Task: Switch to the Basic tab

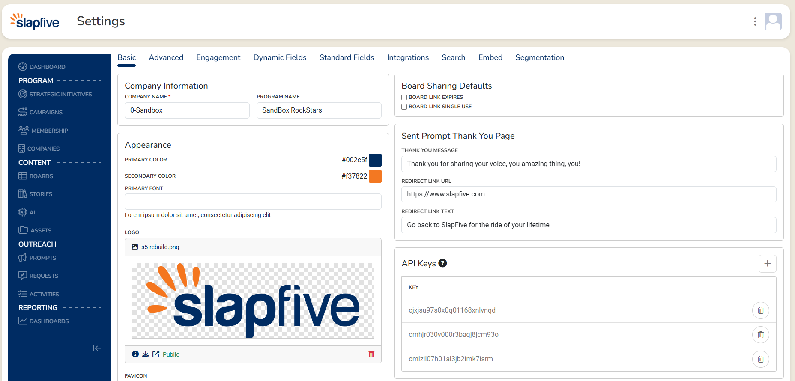Action: coord(127,57)
